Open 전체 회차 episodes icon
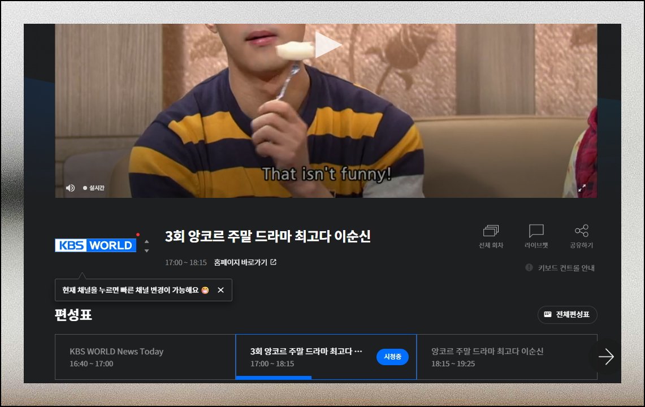The height and width of the screenshot is (407, 645). 491,237
